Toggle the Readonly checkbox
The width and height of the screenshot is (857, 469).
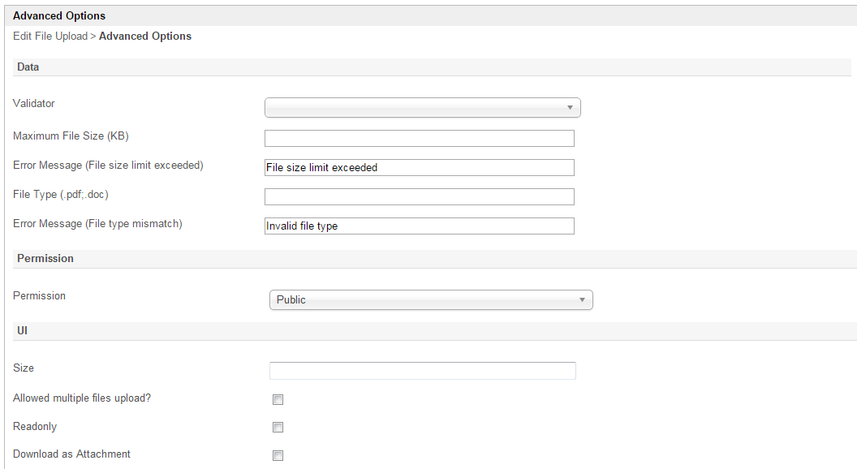(x=278, y=428)
